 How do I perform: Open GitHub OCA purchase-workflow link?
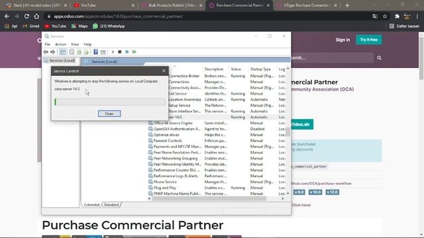point(321,184)
